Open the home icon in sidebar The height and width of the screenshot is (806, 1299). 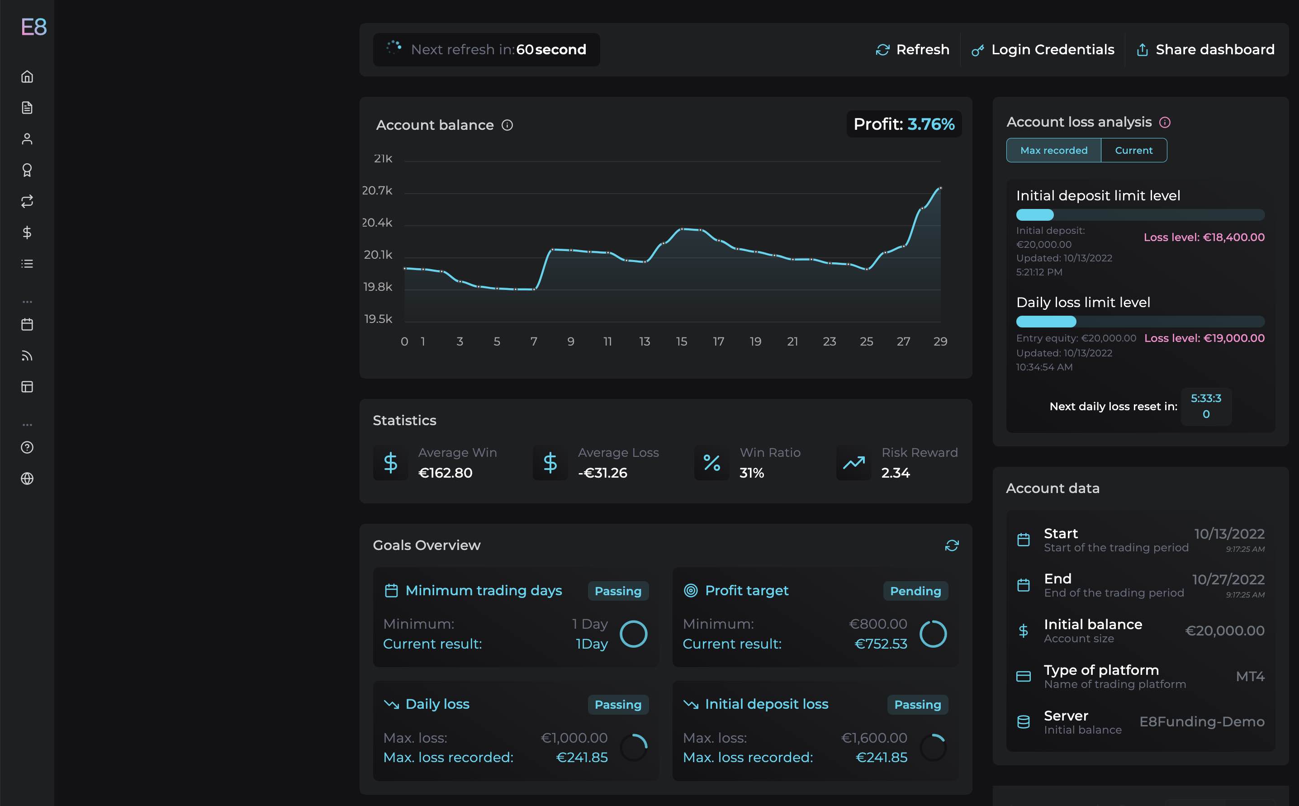pos(27,77)
